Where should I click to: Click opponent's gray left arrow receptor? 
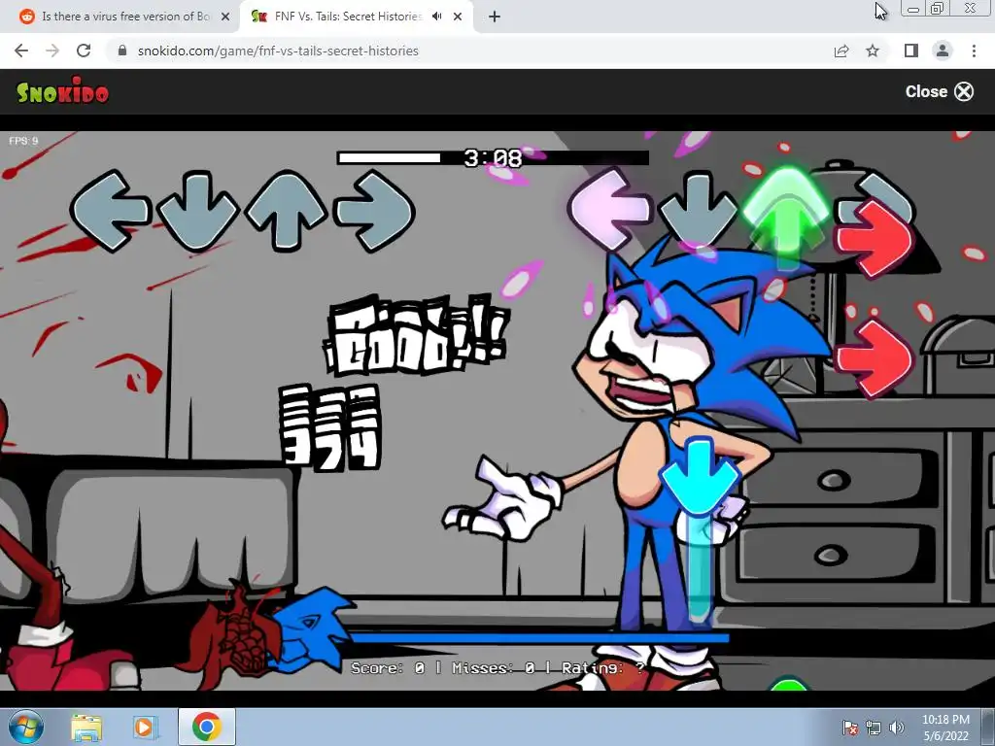point(110,210)
